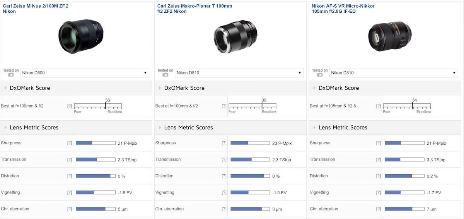Click the Milvus lens product image
Viewport: 464px width, 219px height.
81,37
